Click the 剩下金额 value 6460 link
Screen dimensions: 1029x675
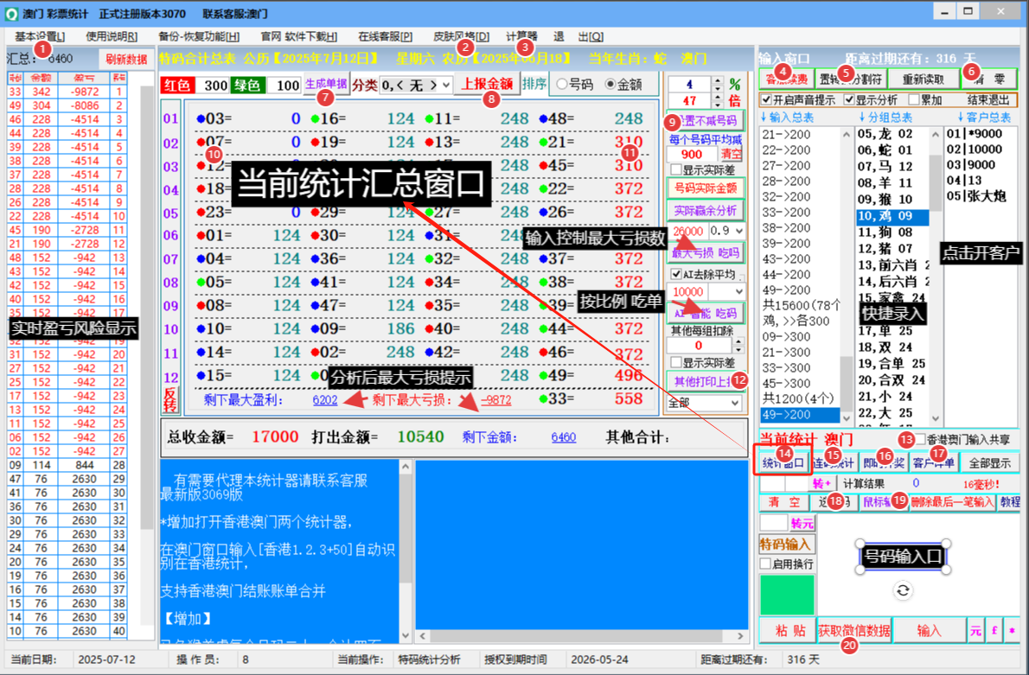click(x=564, y=436)
